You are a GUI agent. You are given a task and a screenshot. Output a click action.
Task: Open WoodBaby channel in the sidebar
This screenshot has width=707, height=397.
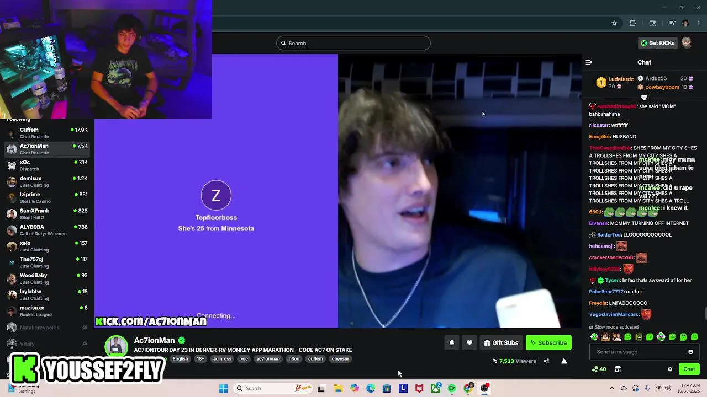[48, 278]
